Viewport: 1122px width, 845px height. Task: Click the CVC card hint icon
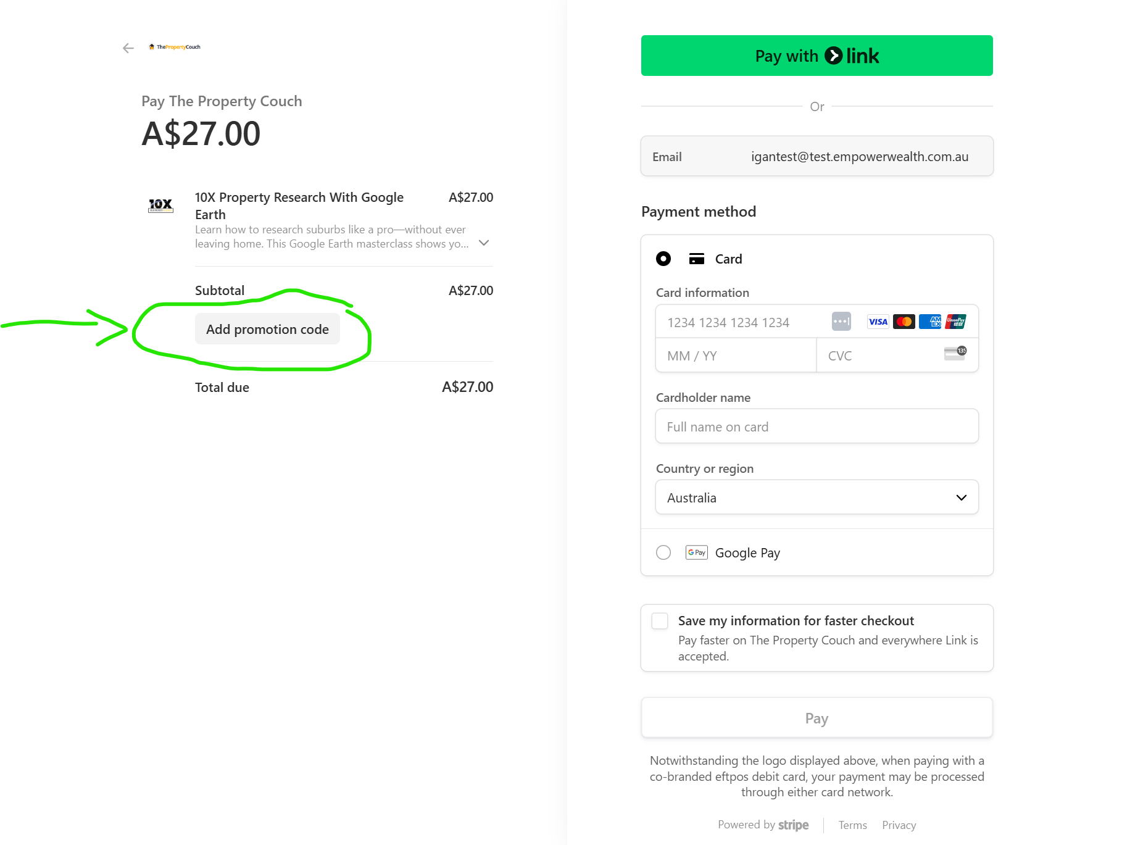point(955,353)
